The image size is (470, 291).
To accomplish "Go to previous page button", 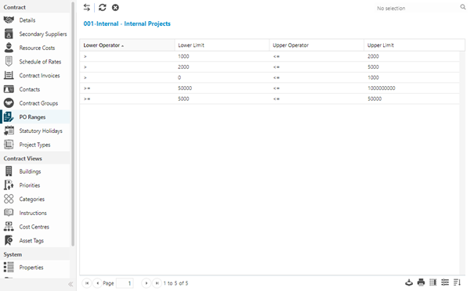I will tap(97, 283).
